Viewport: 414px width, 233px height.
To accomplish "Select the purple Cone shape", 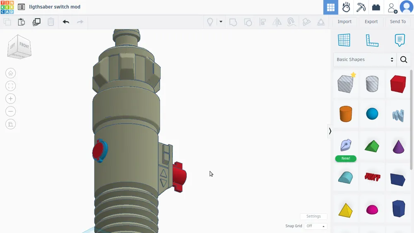I will (398, 146).
